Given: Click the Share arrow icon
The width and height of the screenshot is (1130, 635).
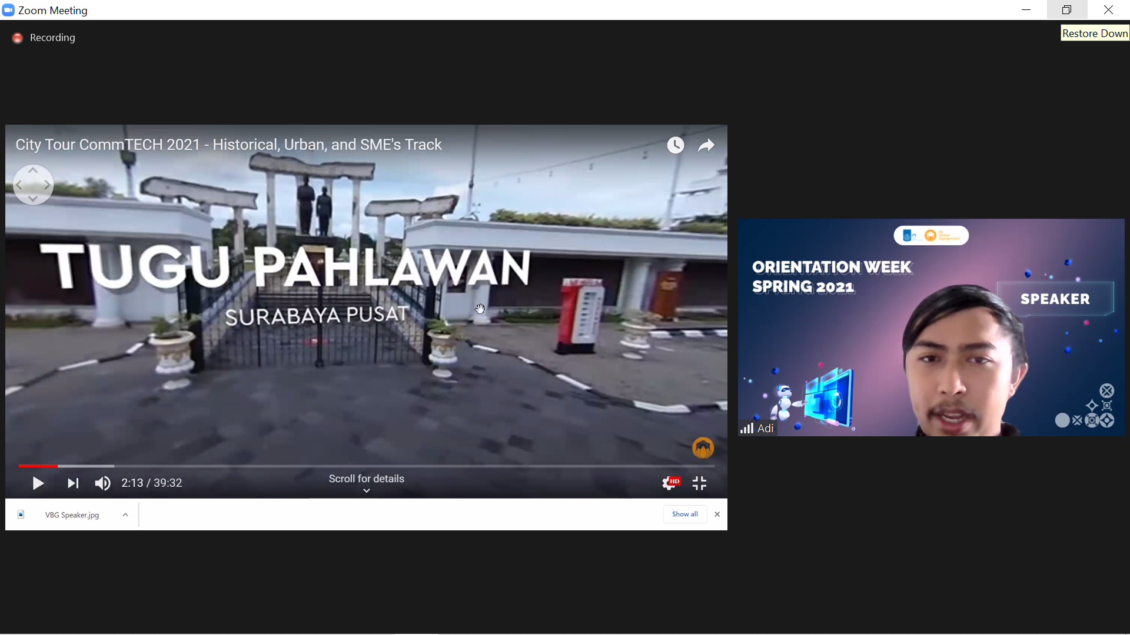Looking at the screenshot, I should tap(706, 145).
